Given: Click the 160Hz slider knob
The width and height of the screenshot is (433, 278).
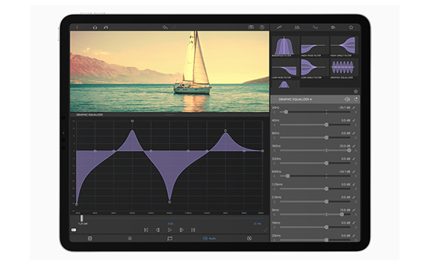Looking at the screenshot, I should [349, 151].
